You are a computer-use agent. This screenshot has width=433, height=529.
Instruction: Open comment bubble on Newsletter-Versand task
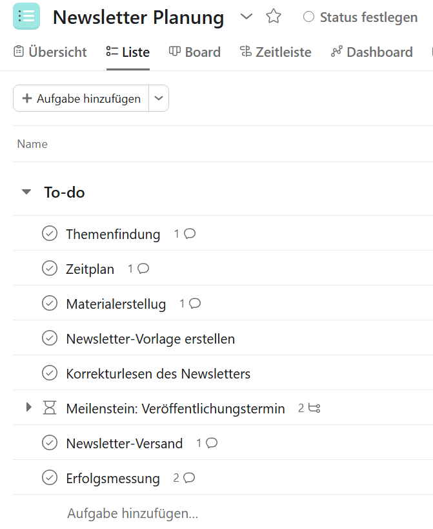212,442
